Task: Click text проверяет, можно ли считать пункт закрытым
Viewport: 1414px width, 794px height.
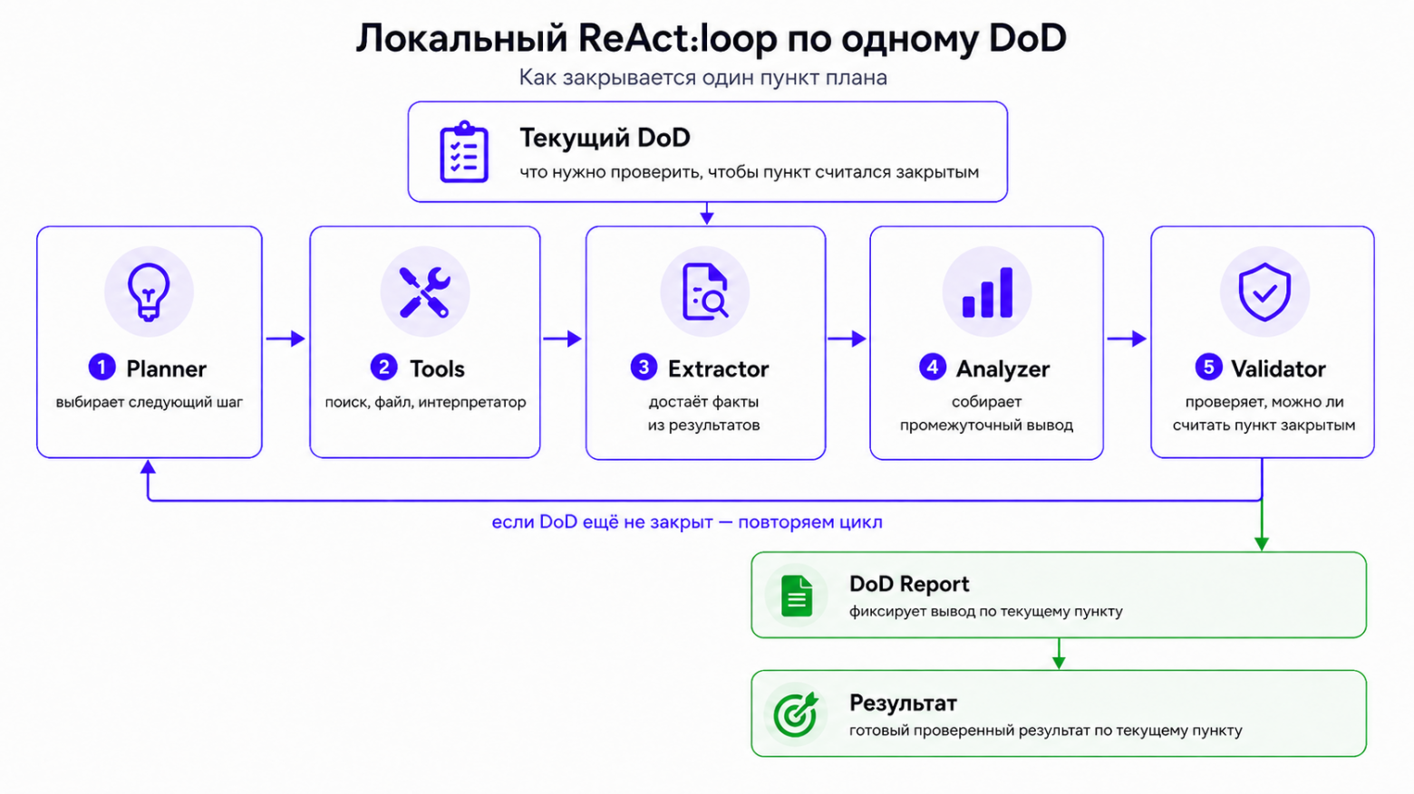Action: click(x=1264, y=414)
